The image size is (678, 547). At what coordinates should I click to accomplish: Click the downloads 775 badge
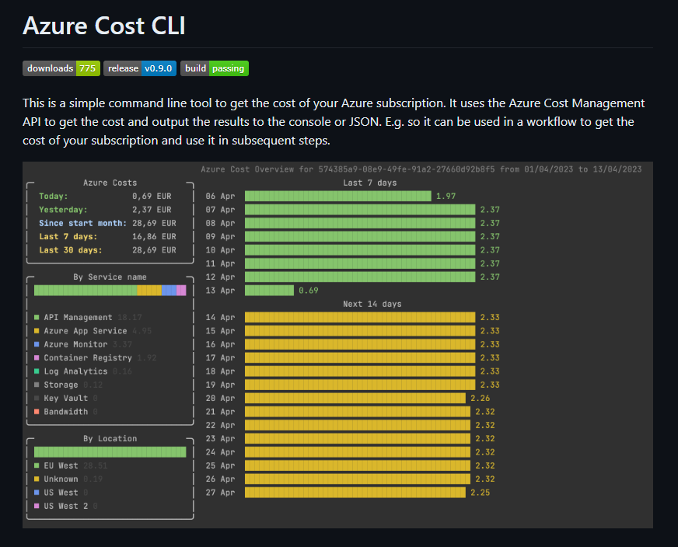[61, 68]
